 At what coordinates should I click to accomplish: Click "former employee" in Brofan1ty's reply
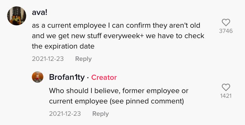153,91
